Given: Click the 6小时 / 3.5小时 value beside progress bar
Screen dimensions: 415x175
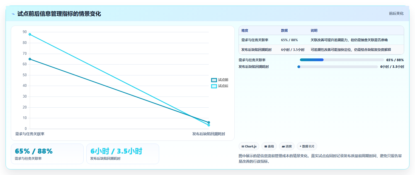Looking at the screenshot, I should click(392, 67).
